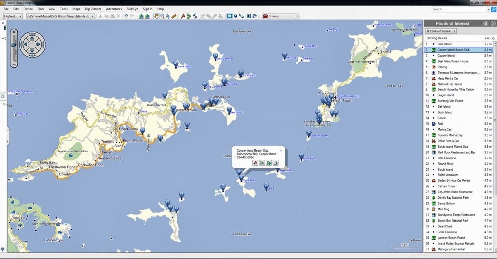
Task: Open the three-dots results menu
Action: pyautogui.click(x=487, y=38)
